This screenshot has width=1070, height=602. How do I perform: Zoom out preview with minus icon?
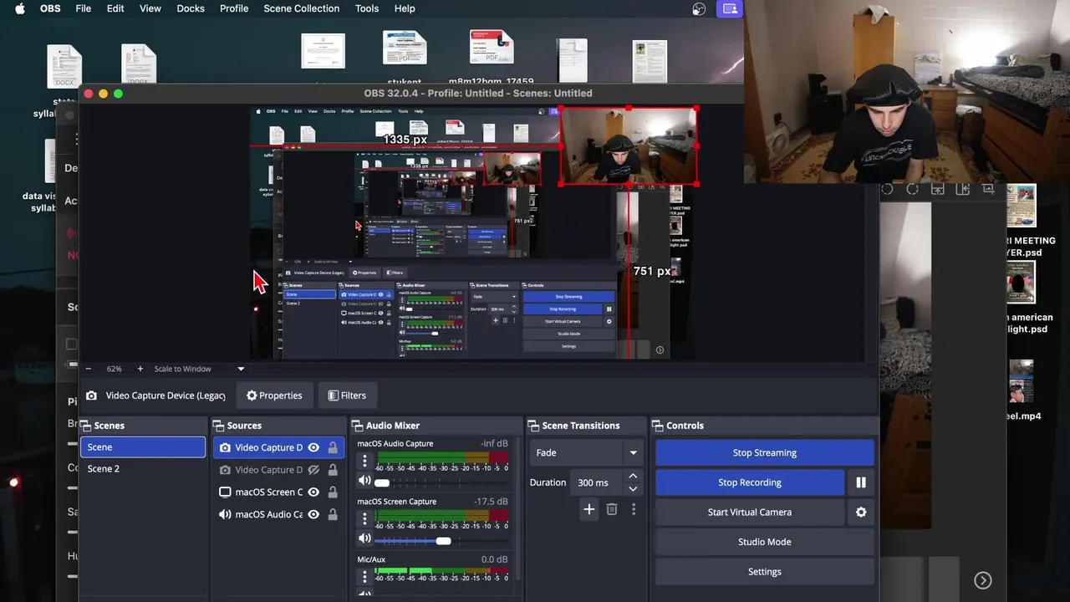click(x=89, y=369)
